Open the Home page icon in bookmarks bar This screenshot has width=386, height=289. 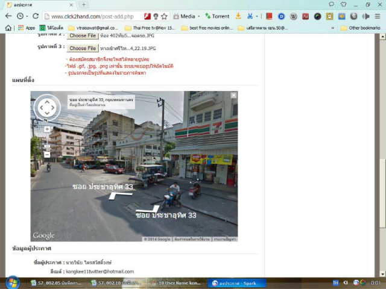[8, 28]
